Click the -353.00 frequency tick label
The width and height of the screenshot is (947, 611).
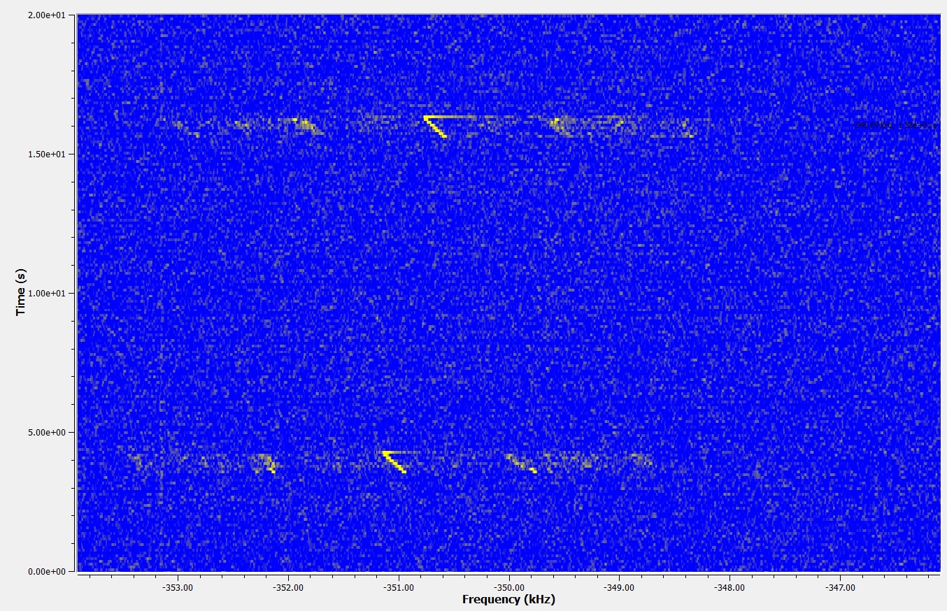(178, 588)
